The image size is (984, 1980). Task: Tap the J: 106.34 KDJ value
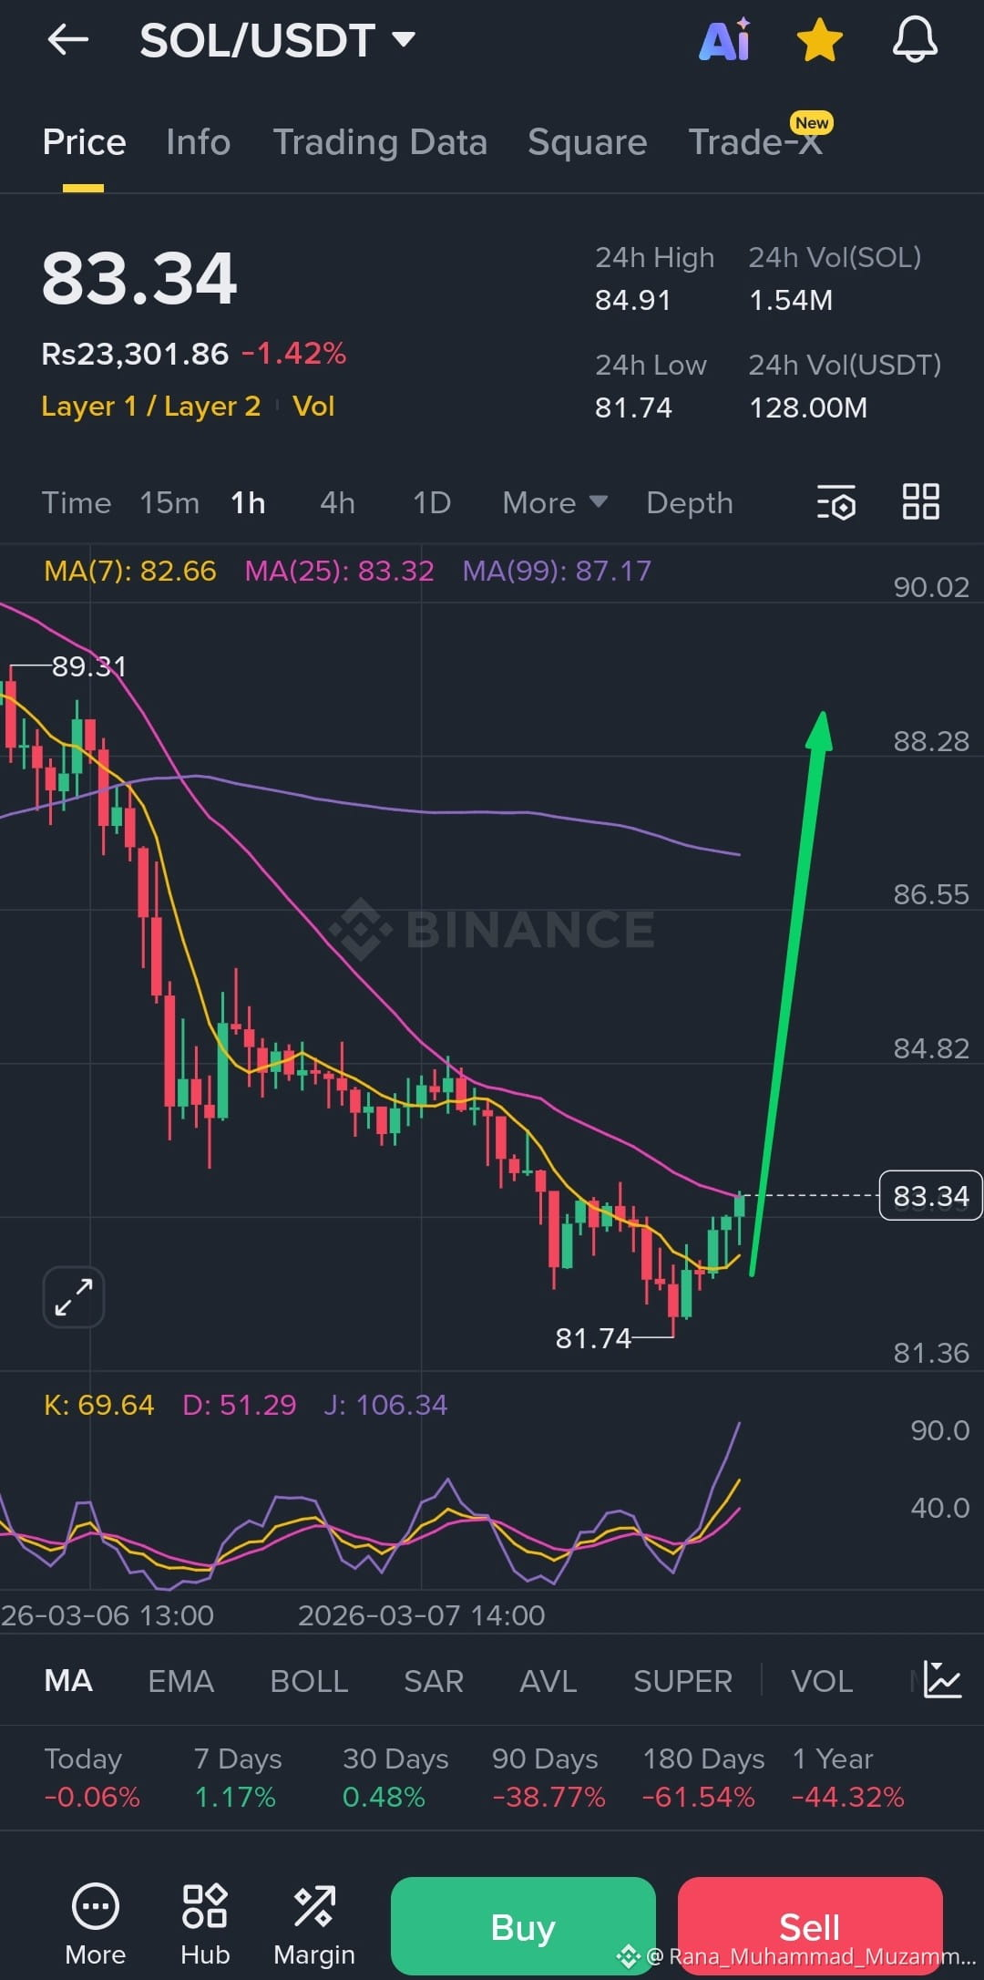(x=386, y=1405)
